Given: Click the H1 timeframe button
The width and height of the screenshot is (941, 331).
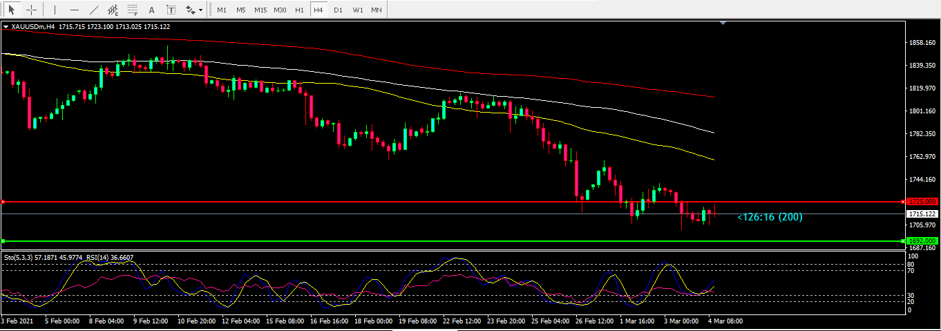Looking at the screenshot, I should (x=299, y=10).
